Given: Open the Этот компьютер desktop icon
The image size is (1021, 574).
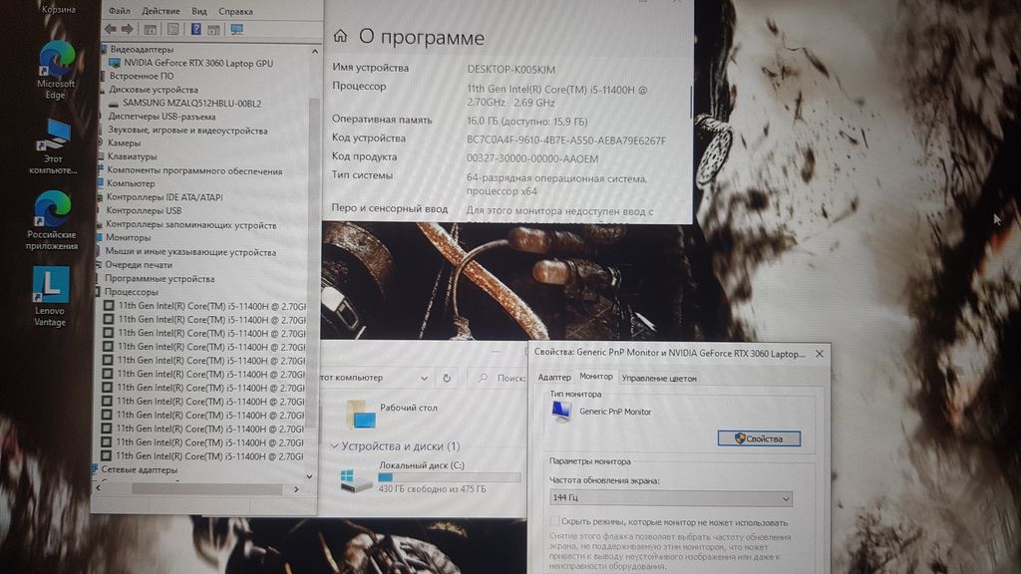Looking at the screenshot, I should point(52,138).
